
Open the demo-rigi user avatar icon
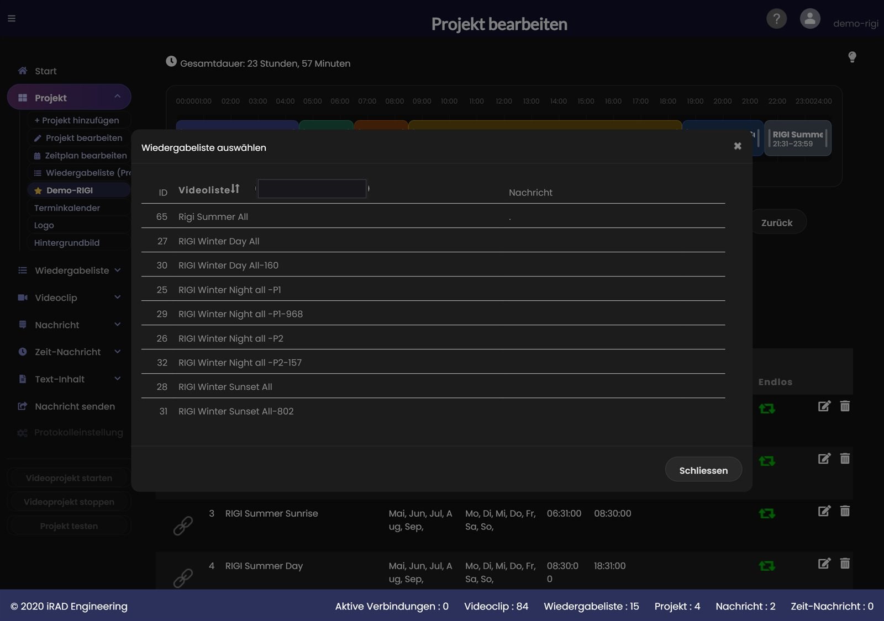pos(810,19)
